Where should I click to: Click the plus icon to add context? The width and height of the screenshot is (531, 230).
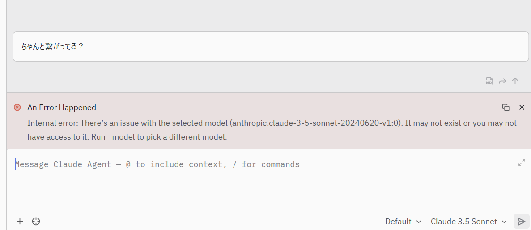point(20,221)
